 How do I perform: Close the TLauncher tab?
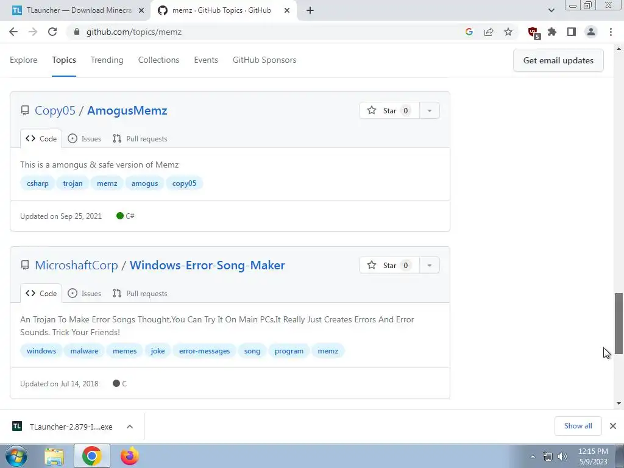pyautogui.click(x=141, y=11)
